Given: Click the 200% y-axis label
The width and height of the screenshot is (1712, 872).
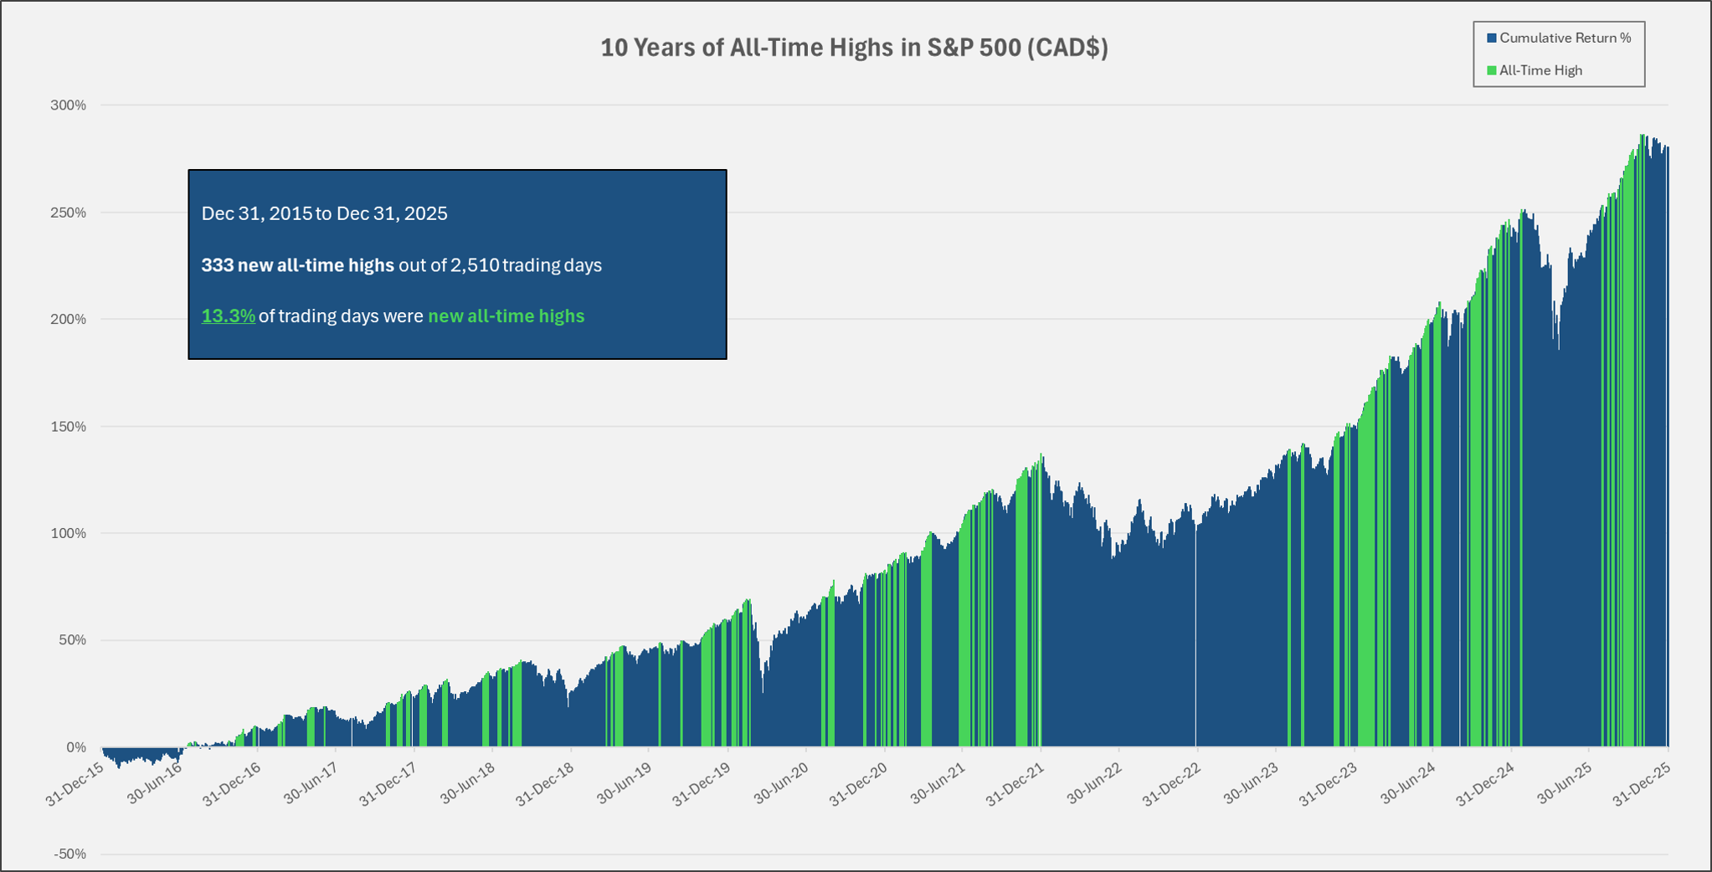Looking at the screenshot, I should tap(69, 320).
